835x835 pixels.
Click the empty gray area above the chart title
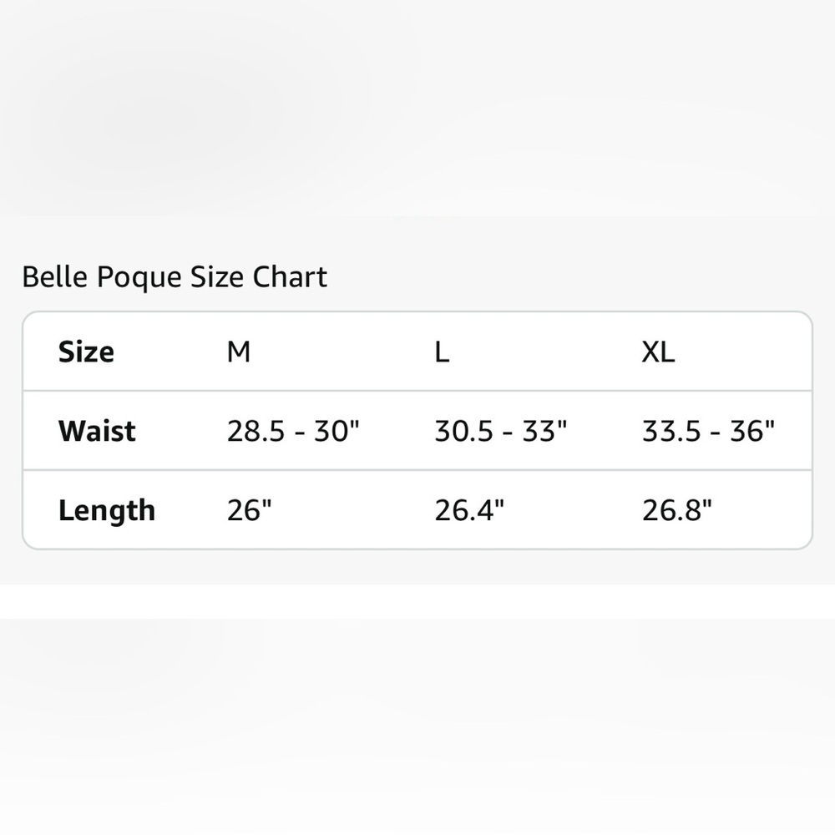(417, 125)
